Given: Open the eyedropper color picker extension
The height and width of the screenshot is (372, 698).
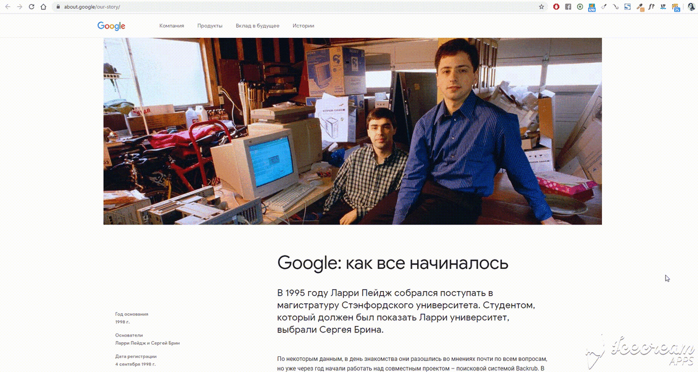Looking at the screenshot, I should click(640, 6).
